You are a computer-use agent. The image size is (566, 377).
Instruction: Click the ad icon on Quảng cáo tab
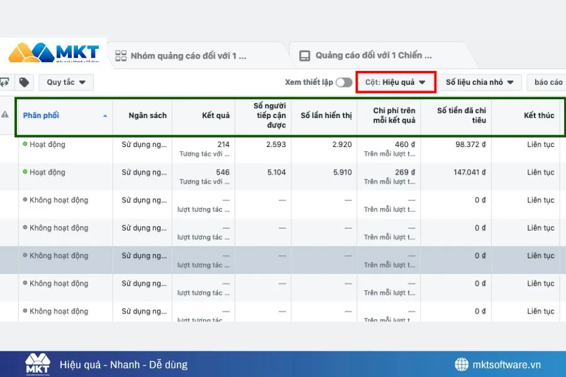pyautogui.click(x=305, y=56)
